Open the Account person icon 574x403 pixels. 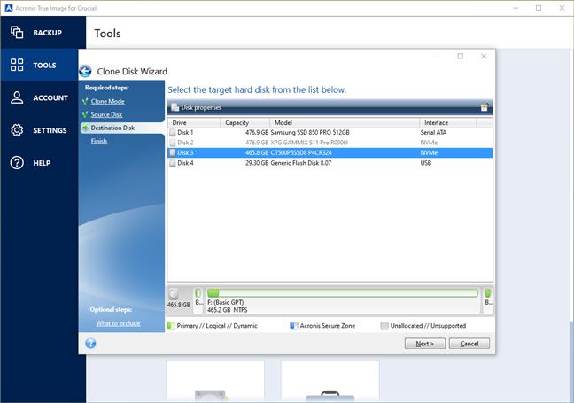point(17,97)
